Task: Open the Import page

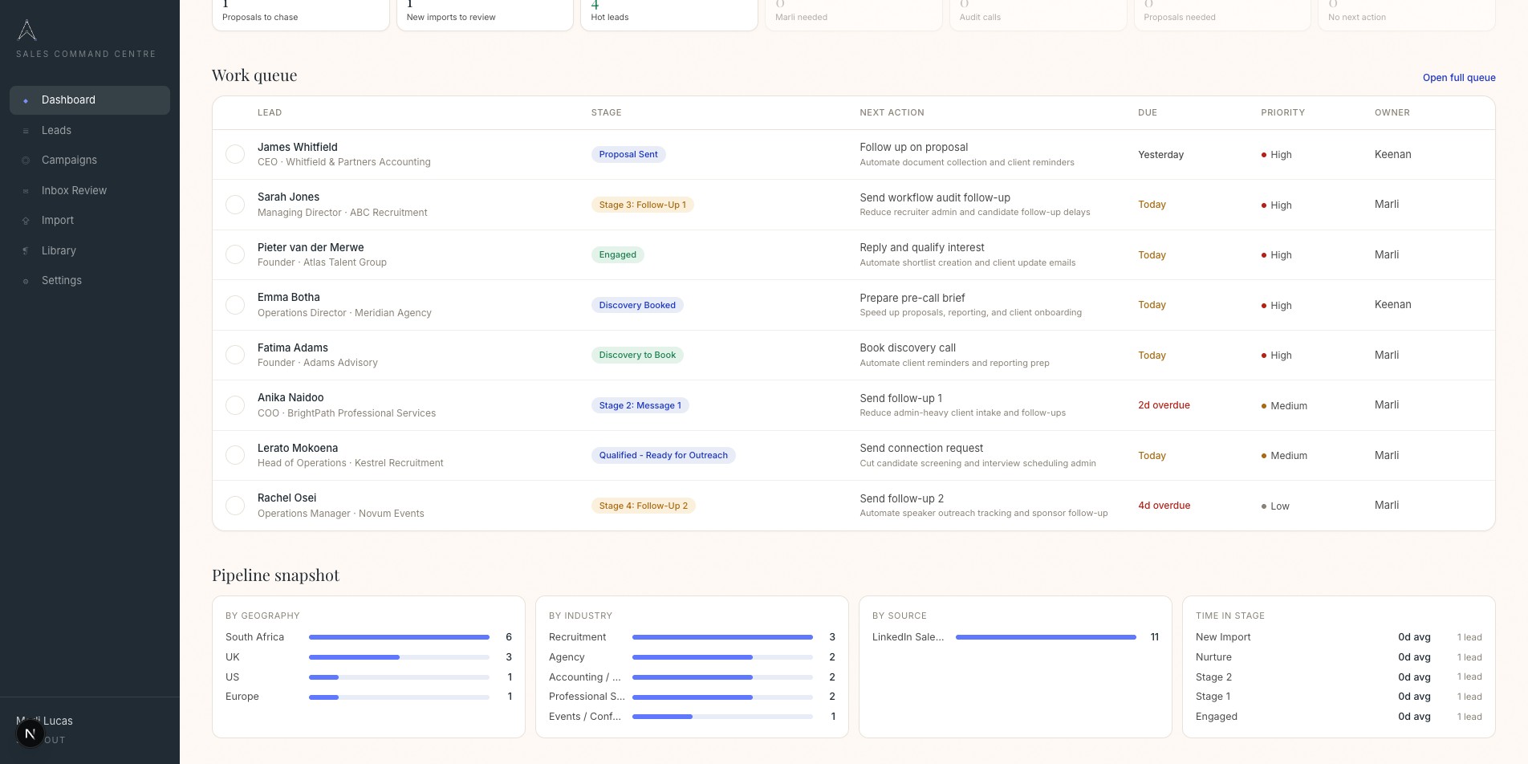Action: tap(90, 221)
